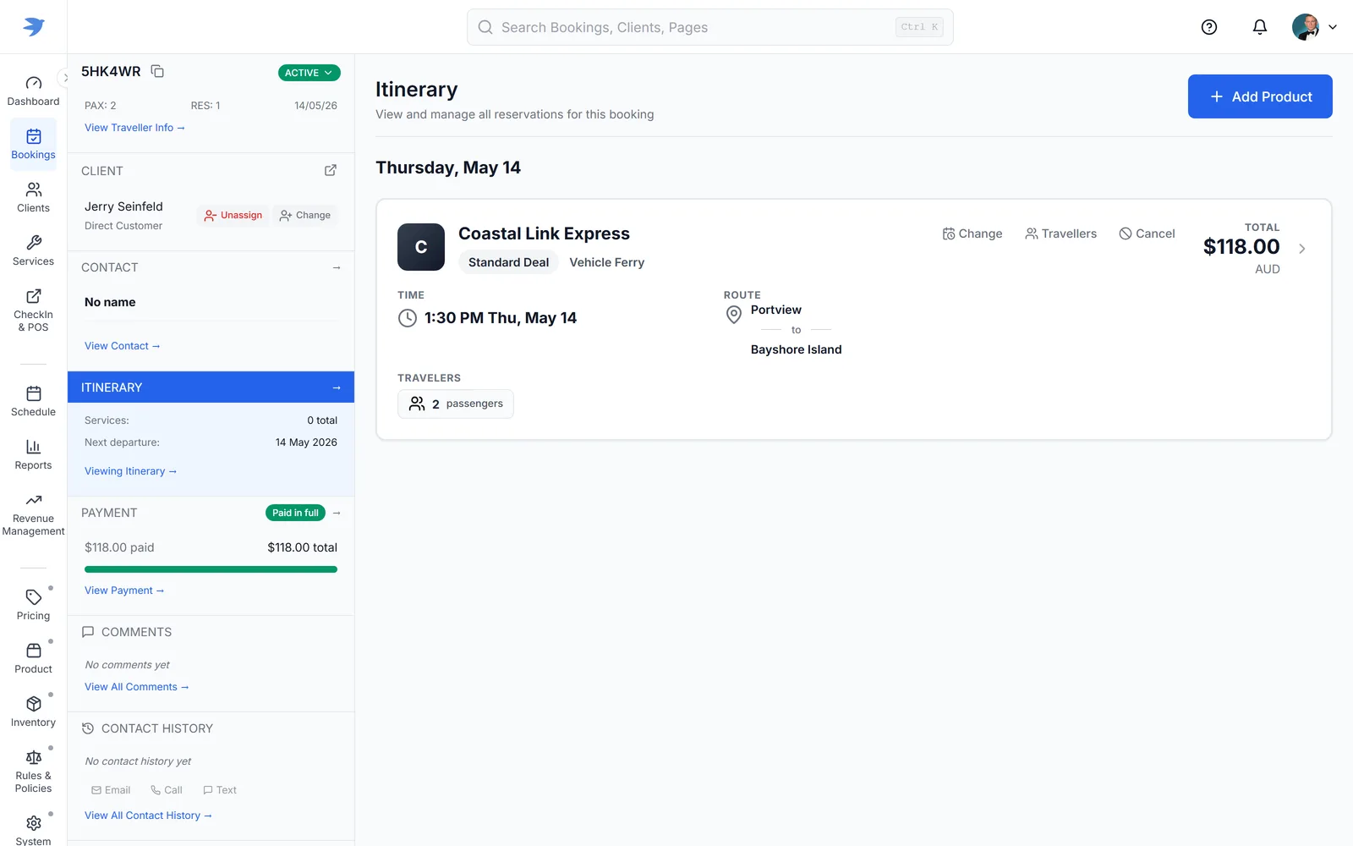Click Viewing Itinerary link
The image size is (1353, 846).
[x=130, y=471]
